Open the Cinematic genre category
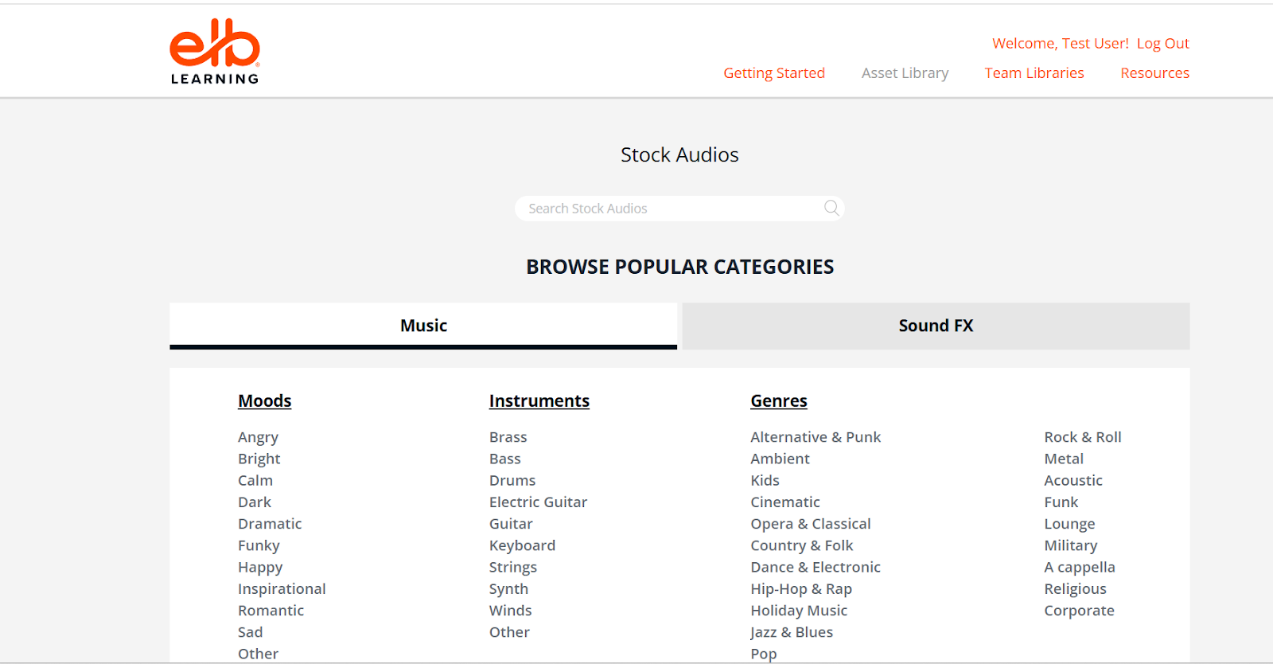This screenshot has height=664, width=1273. point(784,502)
